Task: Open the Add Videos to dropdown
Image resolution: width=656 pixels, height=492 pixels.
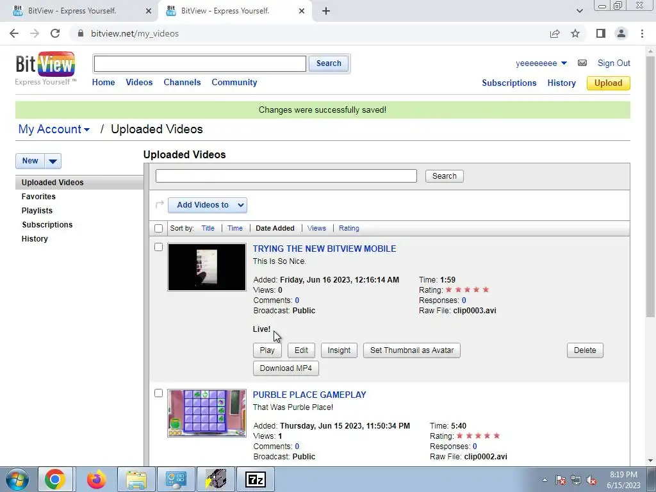Action: tap(208, 205)
